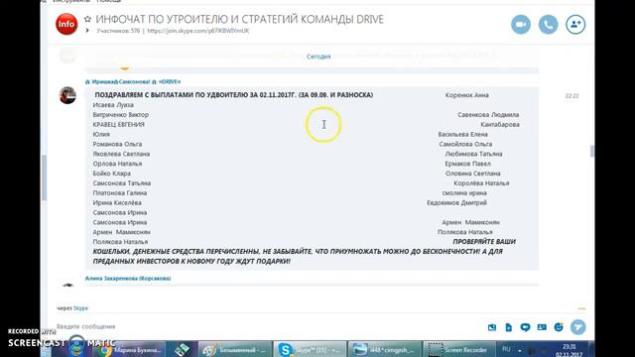Click the round send message button
This screenshot has width=635, height=357.
point(577,327)
